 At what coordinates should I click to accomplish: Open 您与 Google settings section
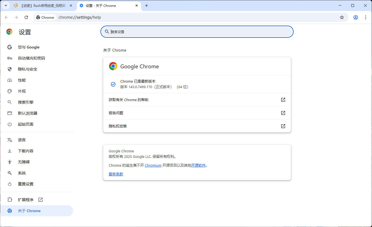tap(29, 47)
